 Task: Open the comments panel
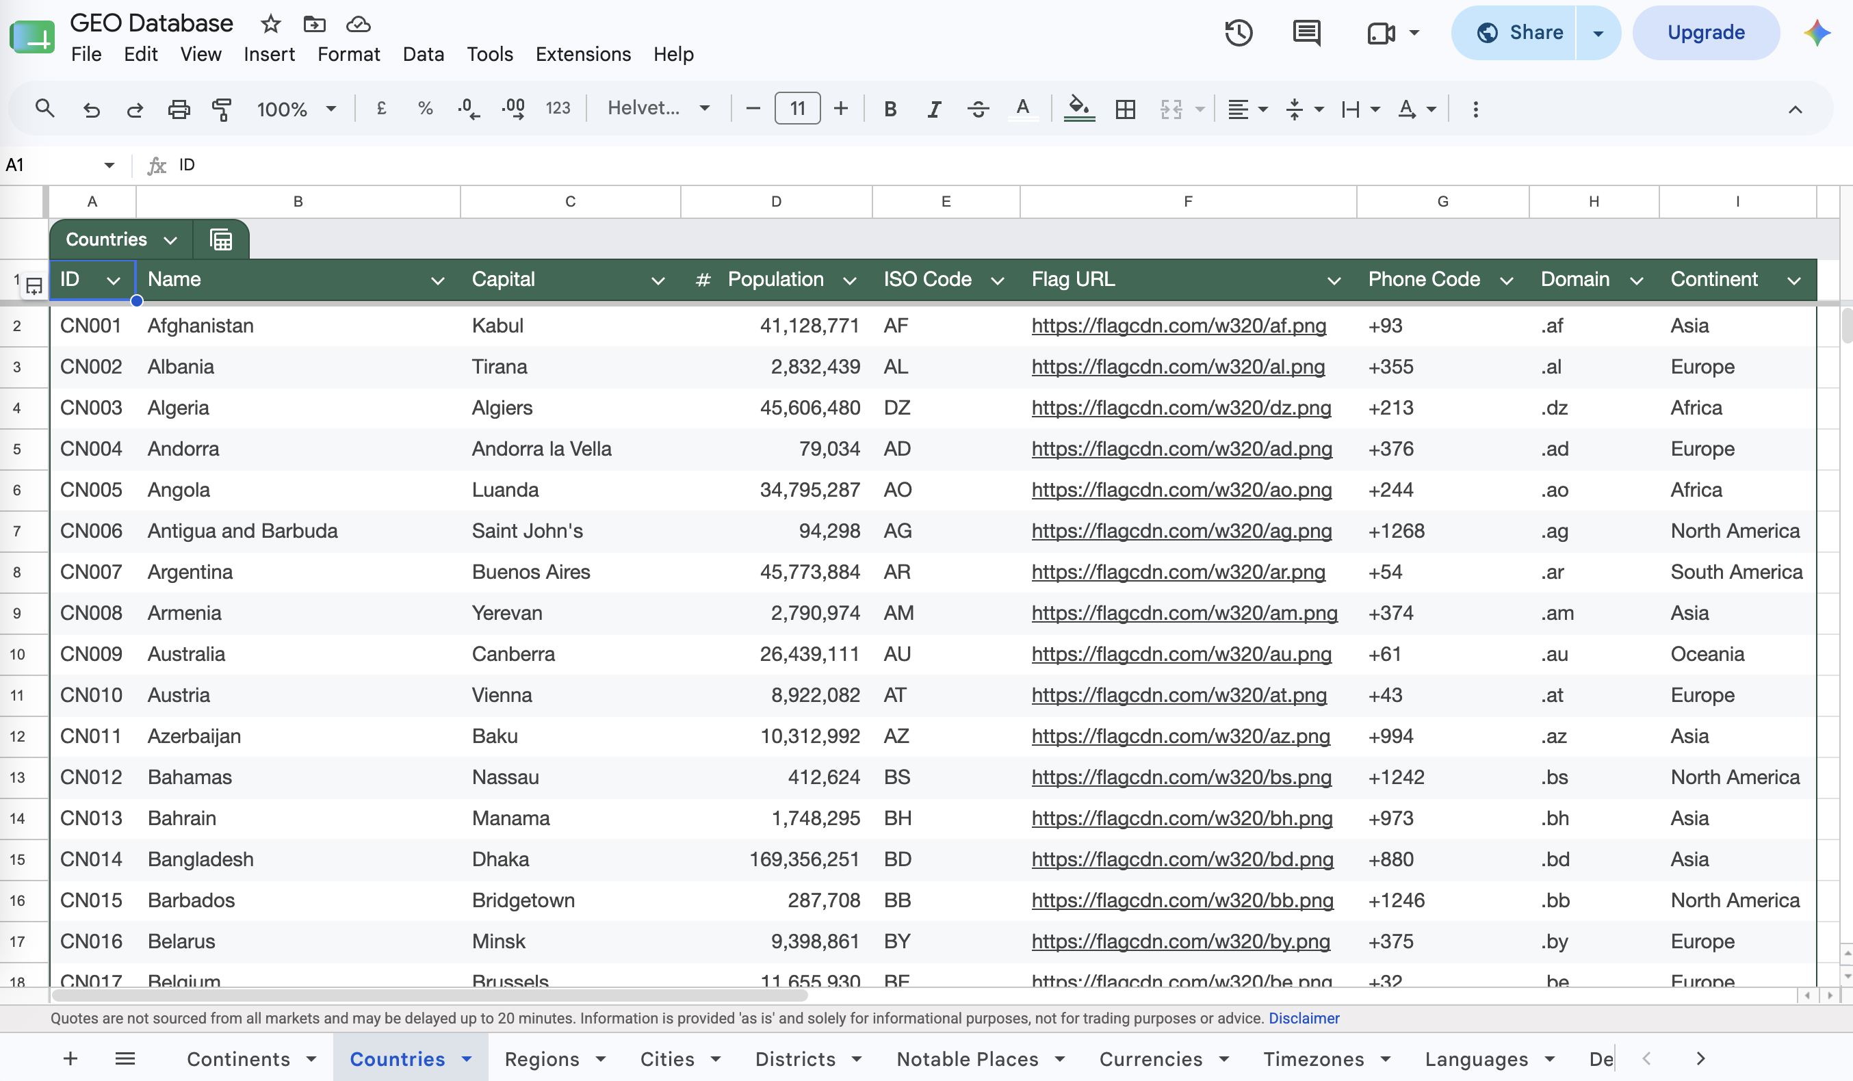[1307, 32]
